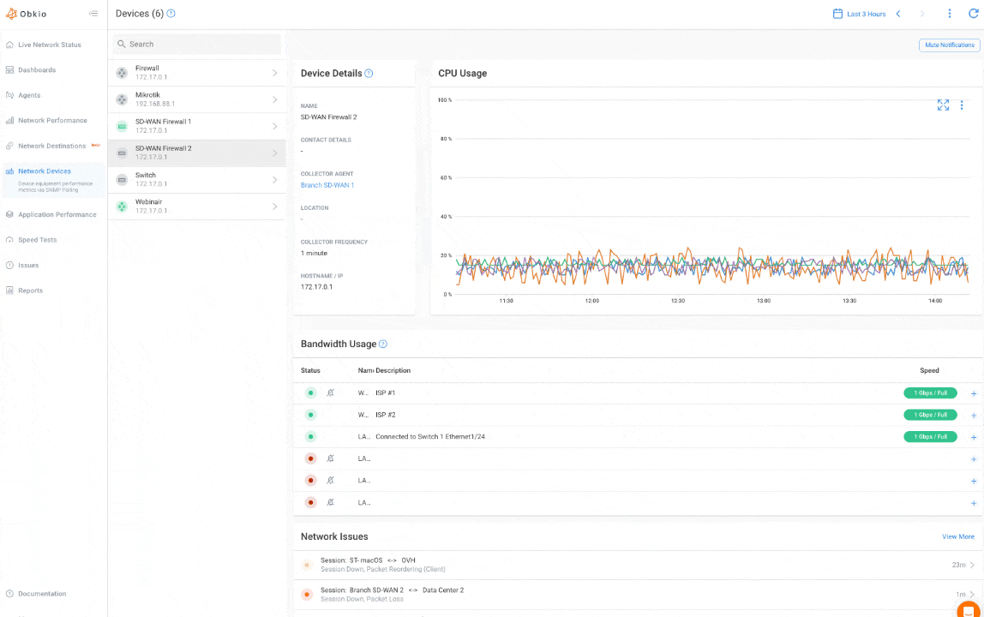Collapse the sidebar using the hamburger icon
This screenshot has width=984, height=617.
pos(94,14)
